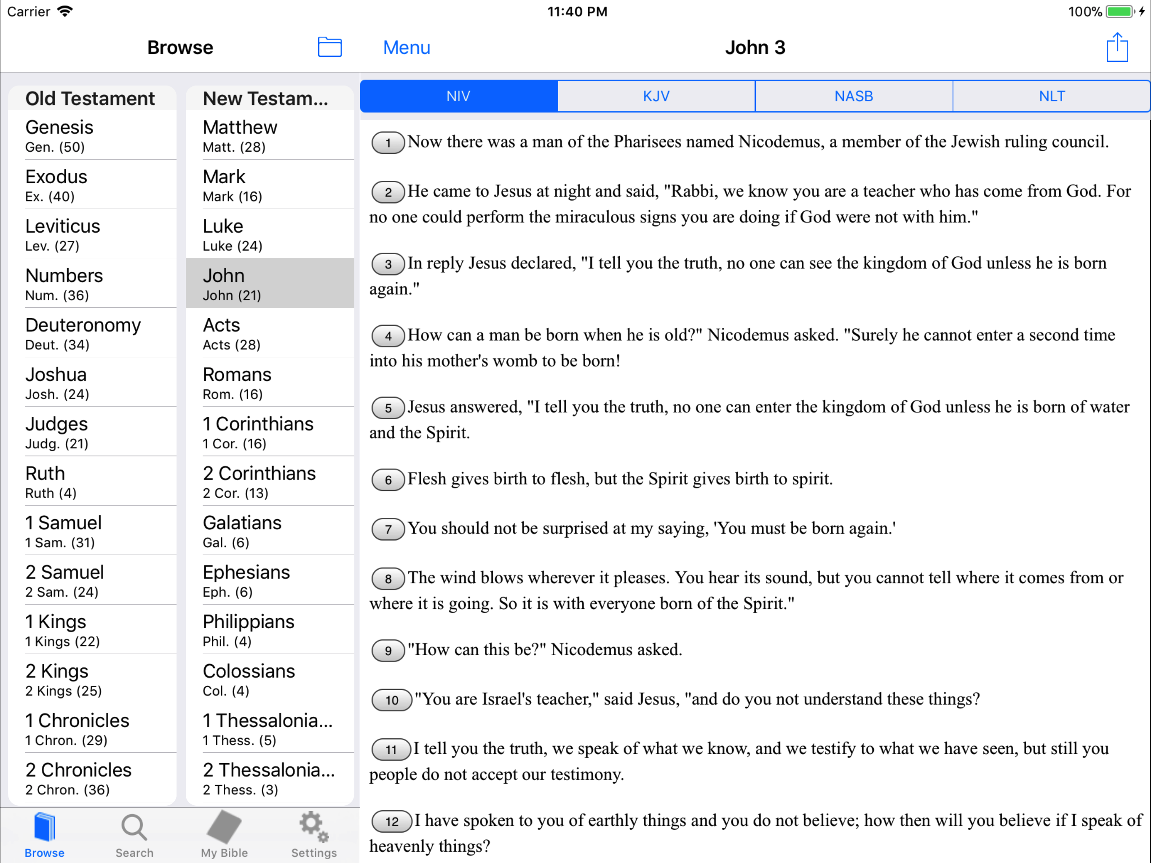Tap the verse 7 number badge

(x=388, y=529)
